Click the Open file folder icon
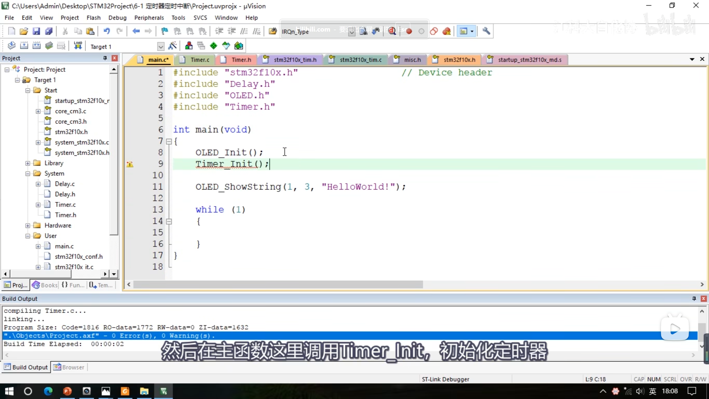Viewport: 709px width, 399px height. tap(24, 31)
